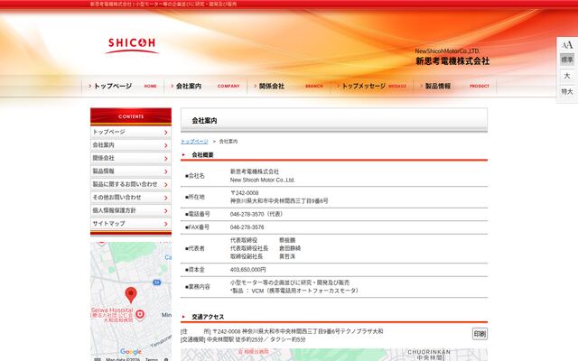
Task: Open 製品に関するお問い合わせ sidebar item
Action: 131,184
